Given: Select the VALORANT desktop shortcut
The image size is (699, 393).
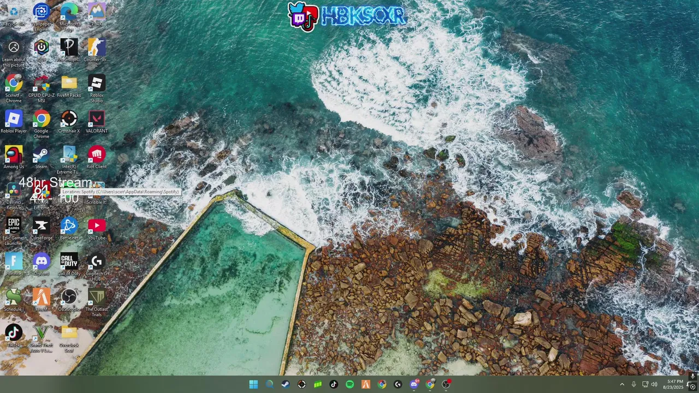Looking at the screenshot, I should pyautogui.click(x=97, y=122).
